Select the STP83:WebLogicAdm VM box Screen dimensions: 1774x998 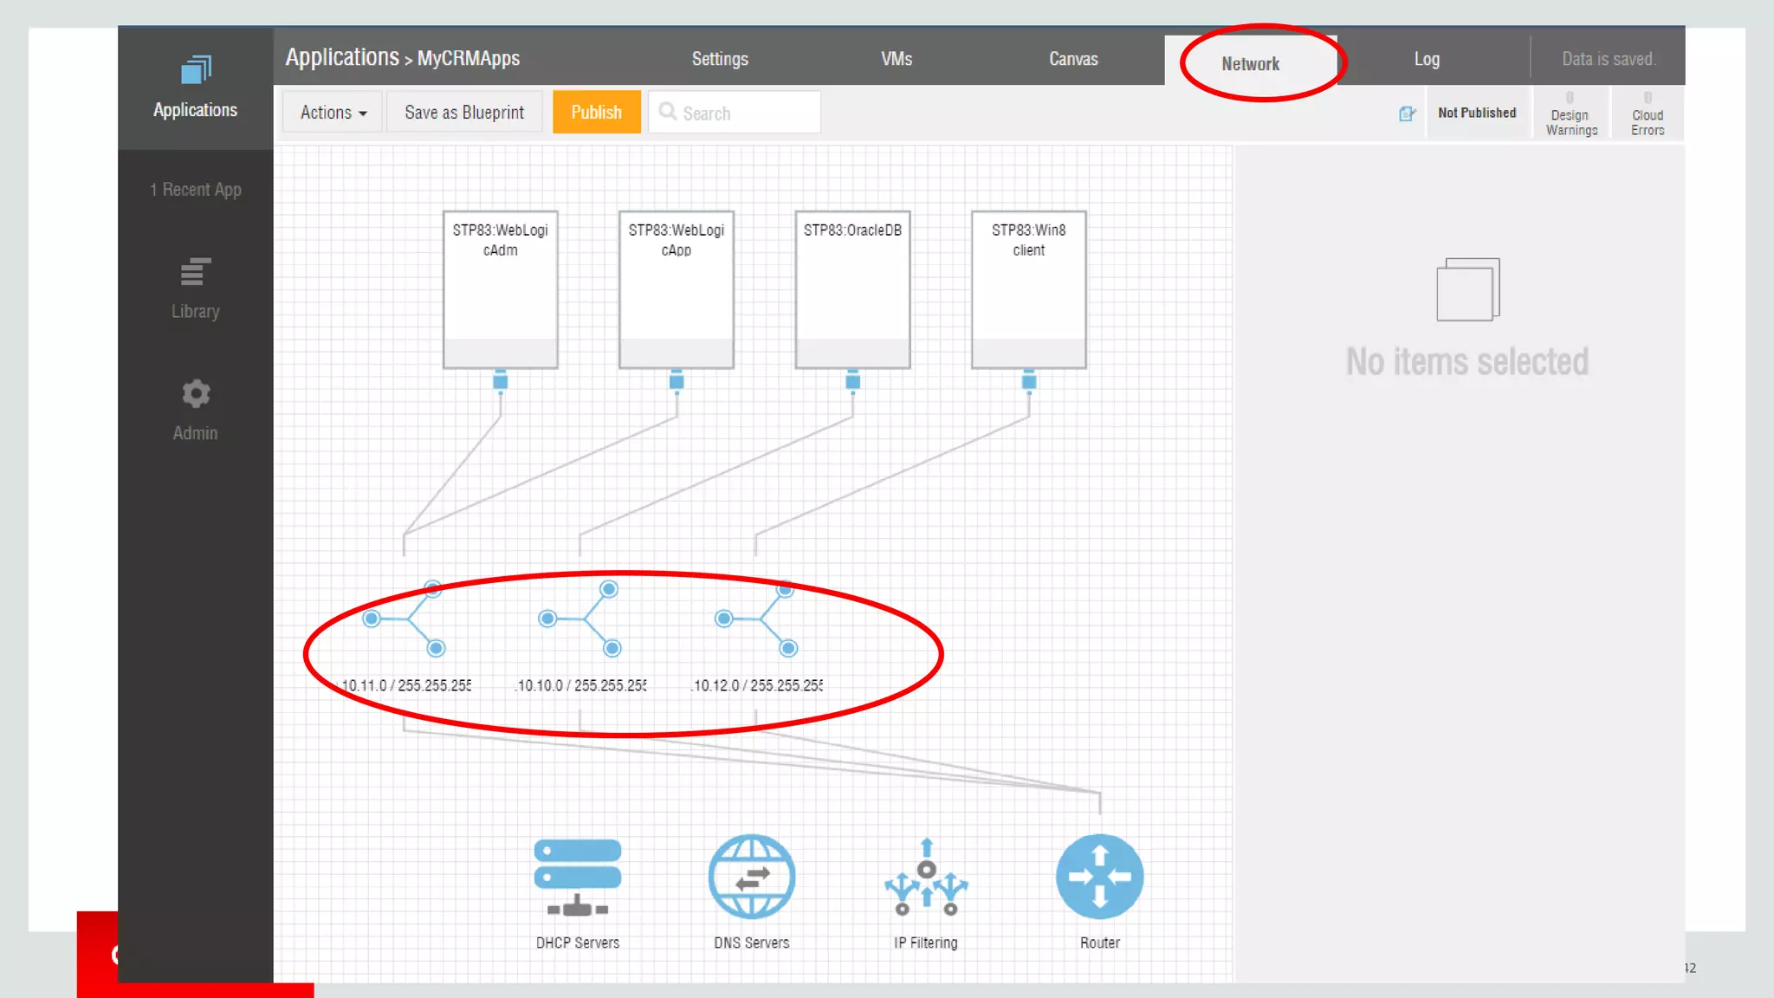[501, 289]
